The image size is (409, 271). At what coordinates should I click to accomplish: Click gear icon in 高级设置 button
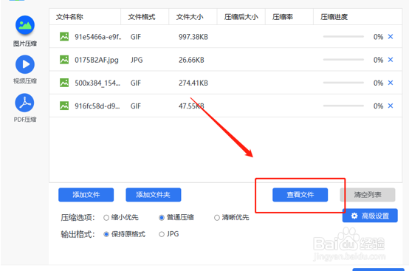[354, 216]
